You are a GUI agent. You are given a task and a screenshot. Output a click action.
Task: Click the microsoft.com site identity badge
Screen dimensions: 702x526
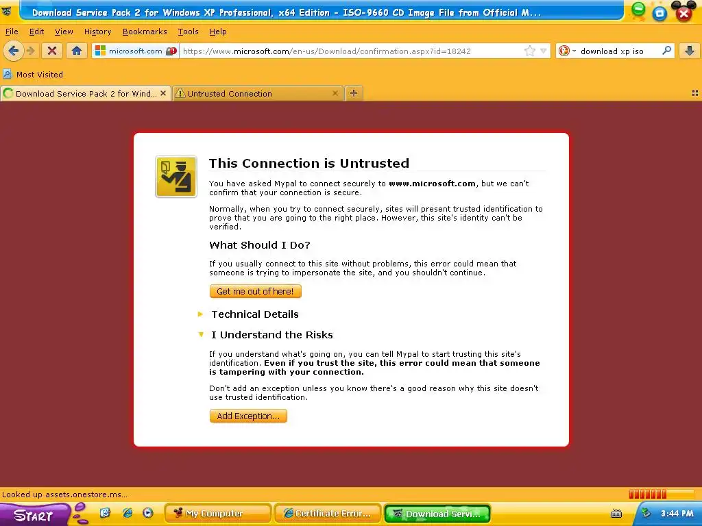coord(136,51)
